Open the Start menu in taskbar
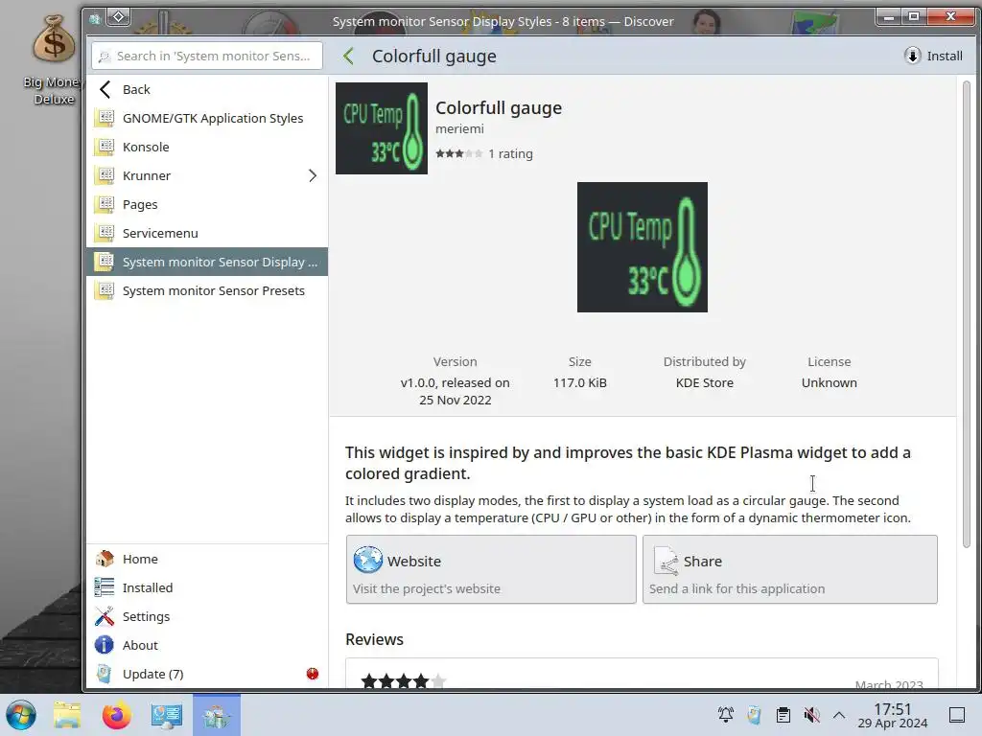The image size is (982, 736). pyautogui.click(x=21, y=715)
